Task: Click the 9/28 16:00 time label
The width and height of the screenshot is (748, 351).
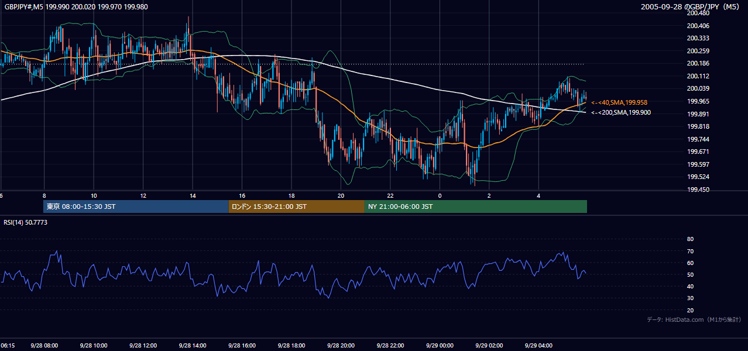Action: [x=242, y=346]
